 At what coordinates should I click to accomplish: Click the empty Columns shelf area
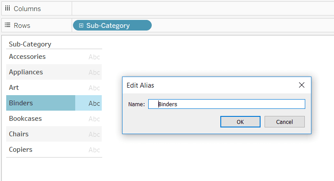tap(203, 8)
